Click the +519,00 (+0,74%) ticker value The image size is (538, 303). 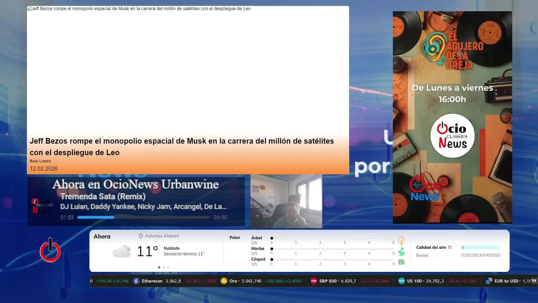tap(112, 281)
